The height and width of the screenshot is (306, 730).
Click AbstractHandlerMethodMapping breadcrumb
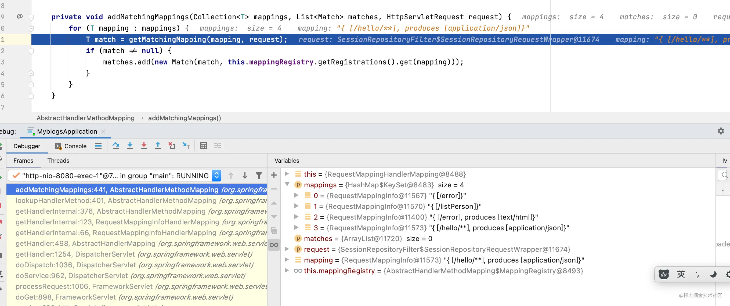pos(86,118)
